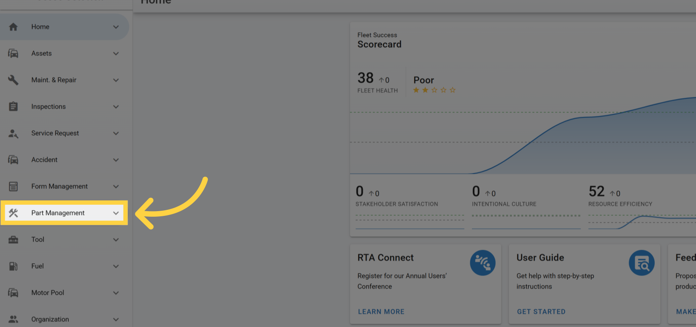Screen dimensions: 696x327
Task: Click the Tool toolbox icon
Action: click(13, 239)
